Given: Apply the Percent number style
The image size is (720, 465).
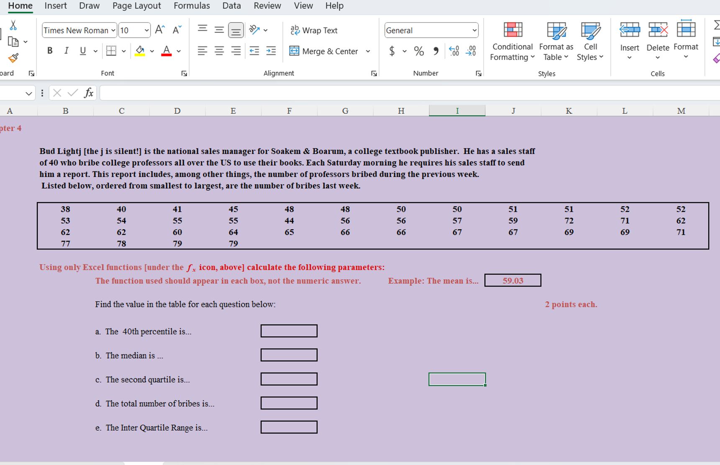Looking at the screenshot, I should point(418,51).
